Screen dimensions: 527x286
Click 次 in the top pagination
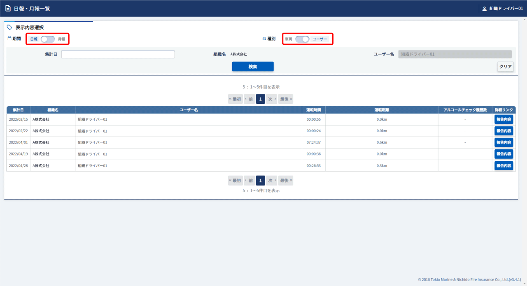click(x=271, y=99)
